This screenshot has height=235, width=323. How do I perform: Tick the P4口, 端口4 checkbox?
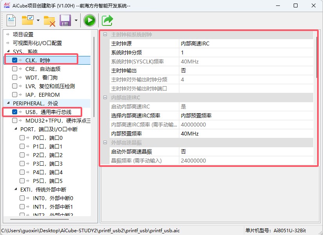[x=22, y=172]
